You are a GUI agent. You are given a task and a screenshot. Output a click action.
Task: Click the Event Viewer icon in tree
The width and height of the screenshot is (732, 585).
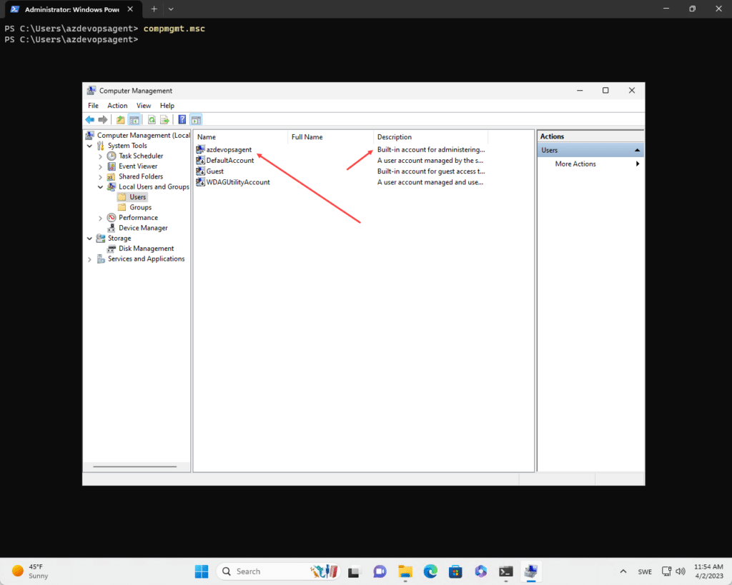tap(112, 166)
